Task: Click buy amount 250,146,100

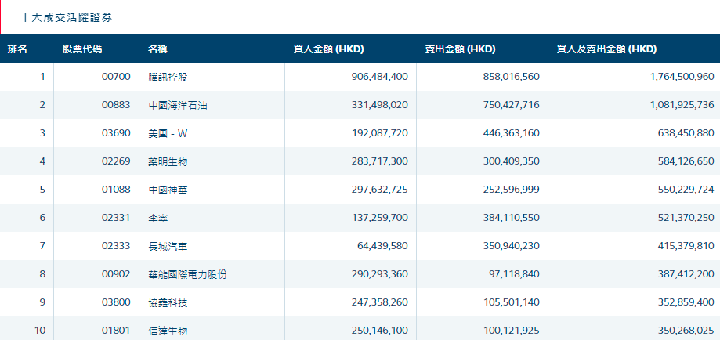Action: click(379, 331)
